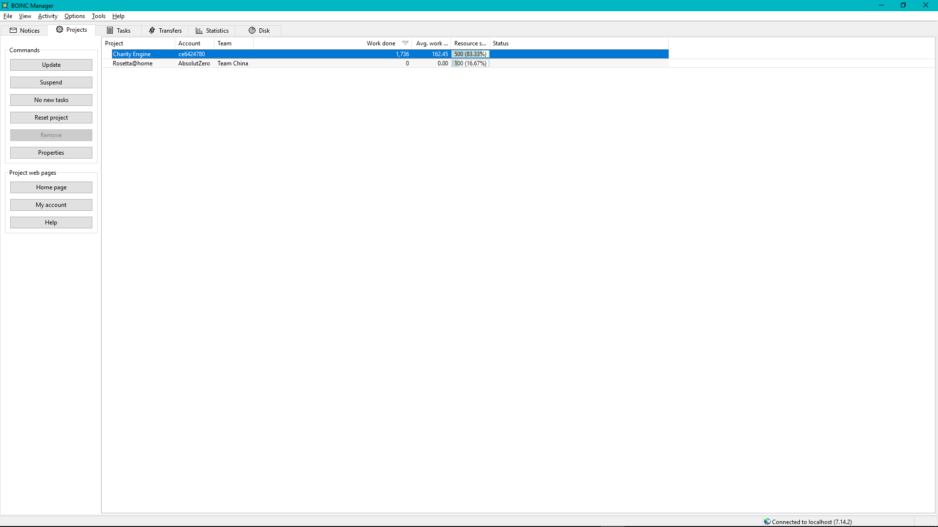The width and height of the screenshot is (938, 527).
Task: Sort by the Avg. work column header
Action: tap(431, 43)
